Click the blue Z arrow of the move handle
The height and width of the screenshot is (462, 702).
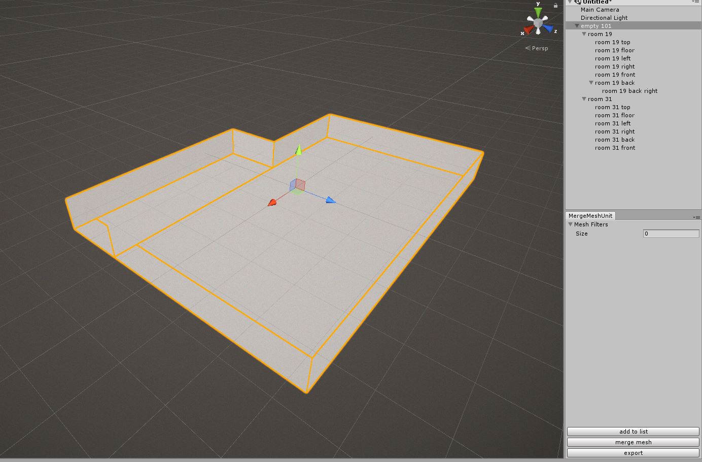(331, 200)
